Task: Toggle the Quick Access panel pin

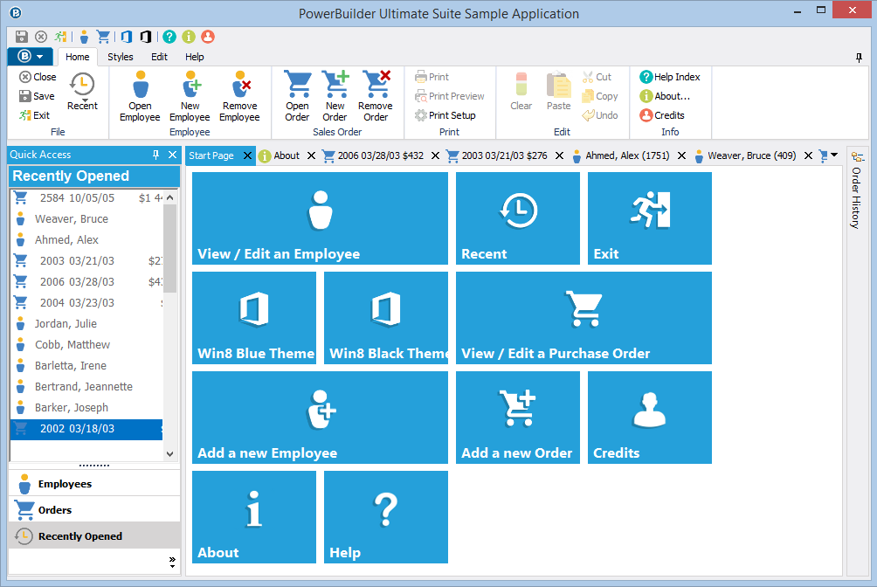Action: pyautogui.click(x=156, y=155)
